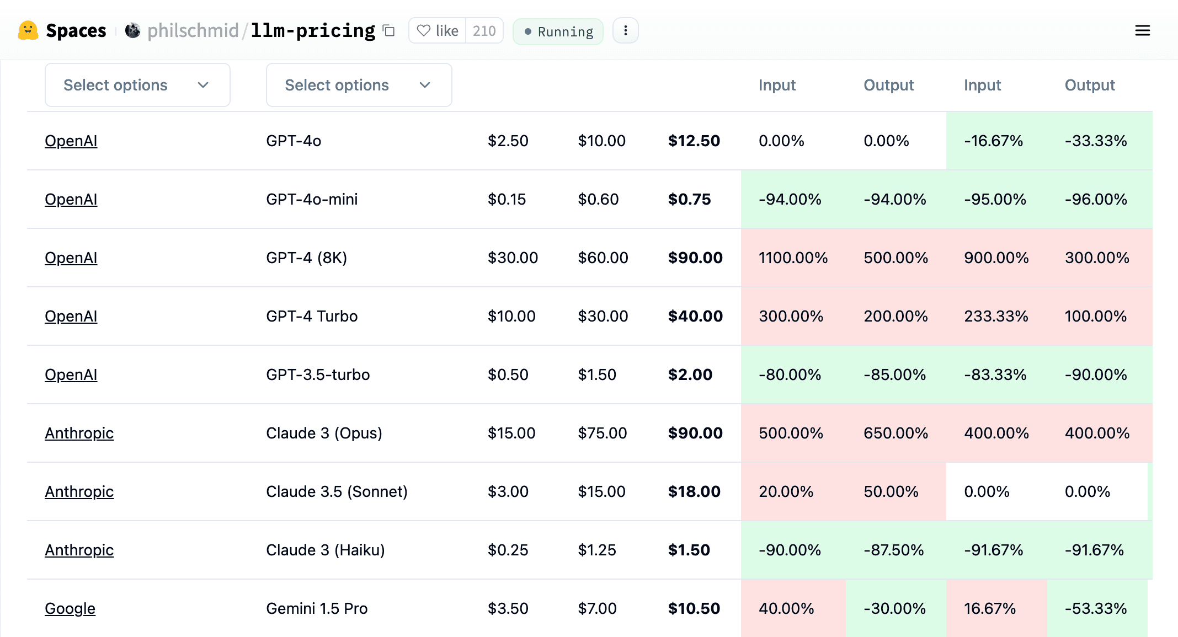Open the Anthropic link in Claude 3 (Opus) row

(79, 433)
